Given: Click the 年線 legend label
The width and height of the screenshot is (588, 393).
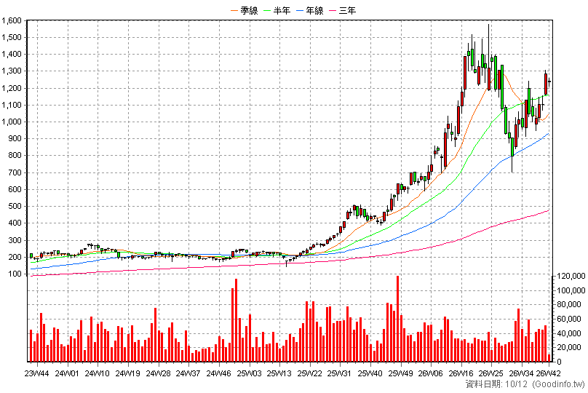Looking at the screenshot, I should pyautogui.click(x=314, y=10).
